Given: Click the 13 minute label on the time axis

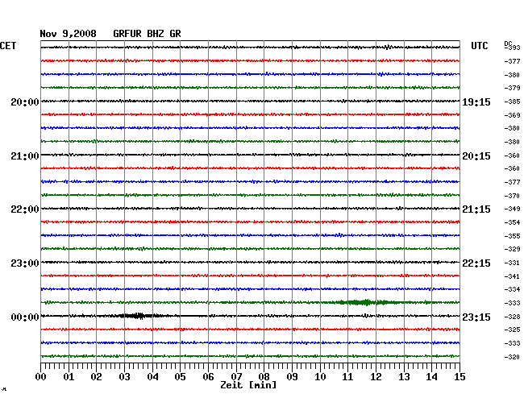Looking at the screenshot, I should pos(404,376).
